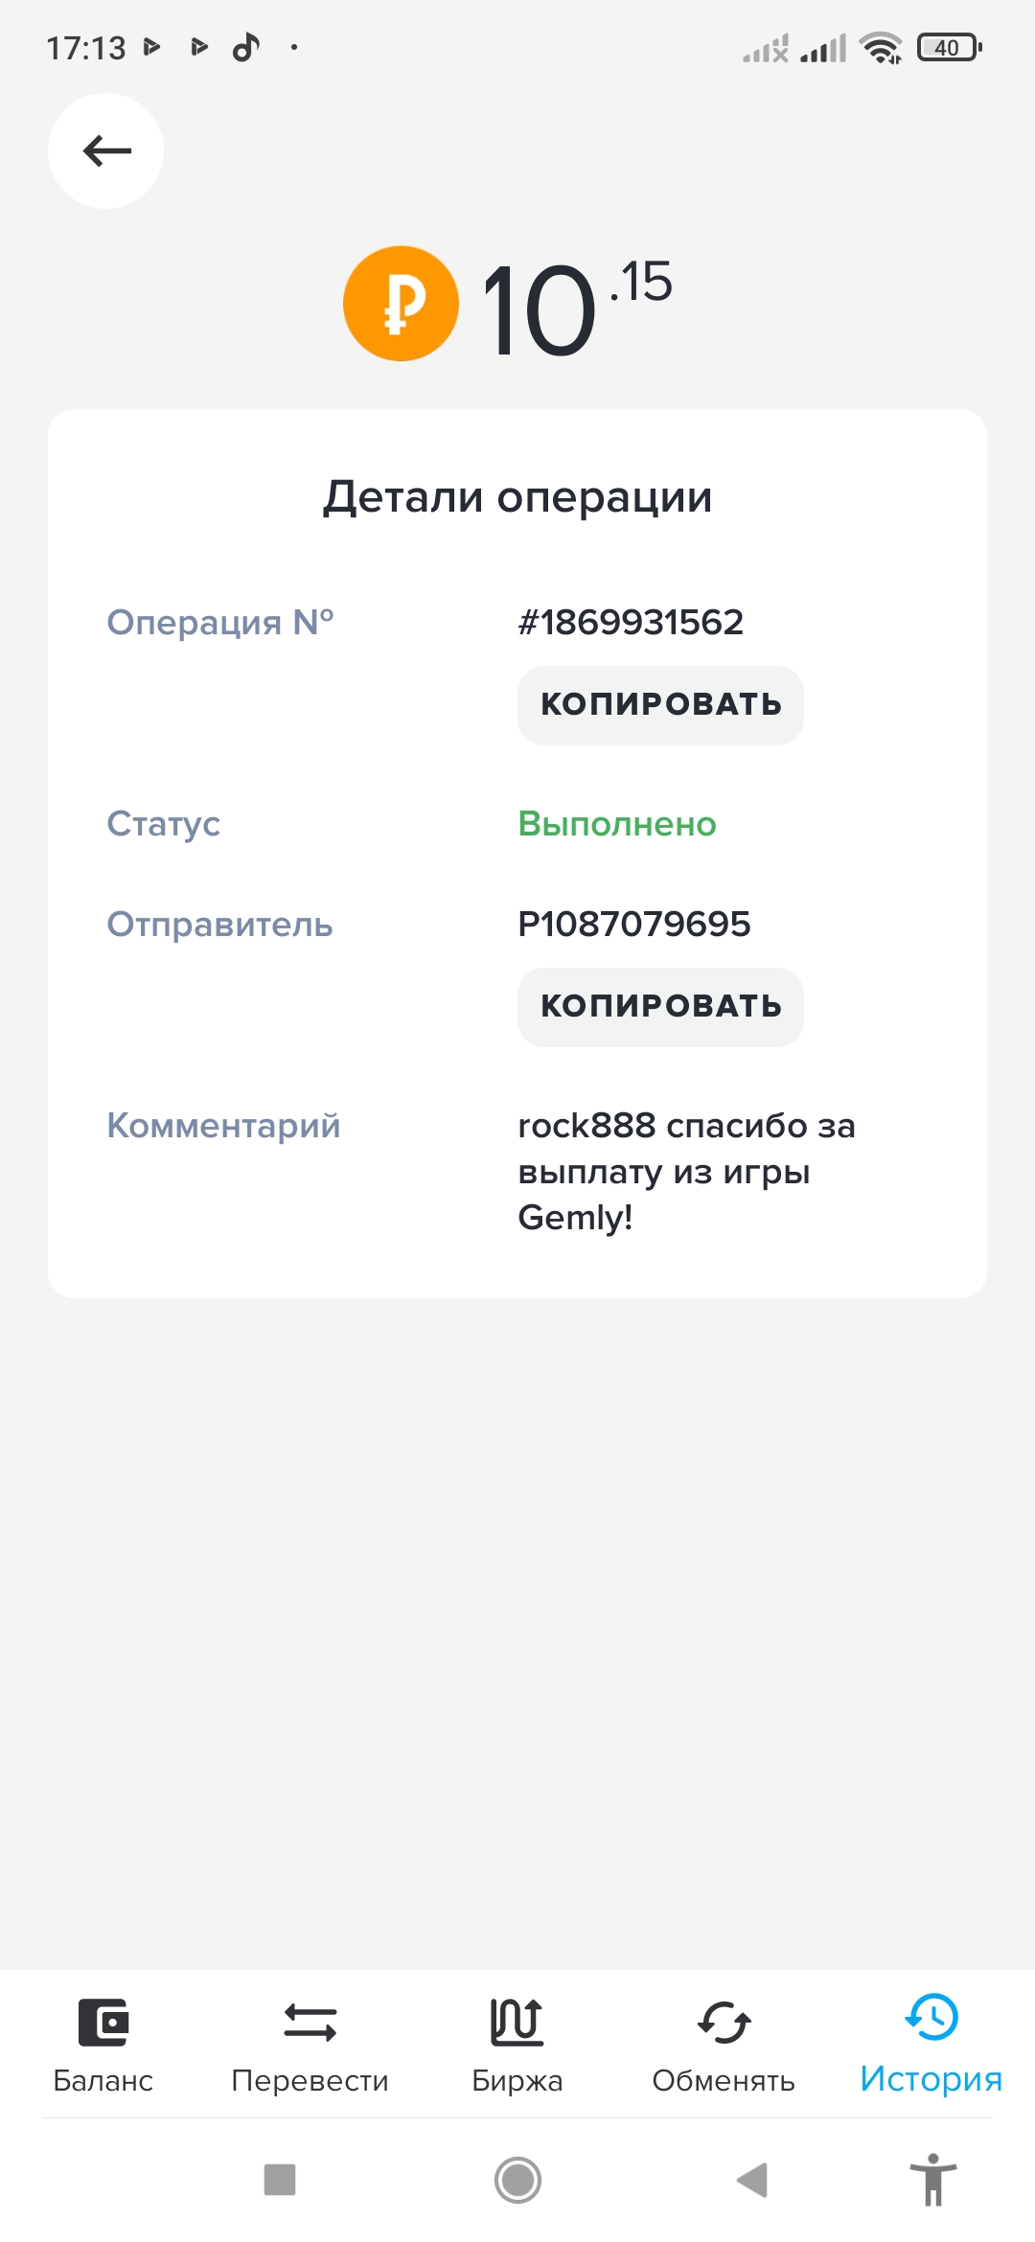Image resolution: width=1035 pixels, height=2242 pixels.
Task: Tap the Перевести transfer arrows icon
Action: 310,2022
